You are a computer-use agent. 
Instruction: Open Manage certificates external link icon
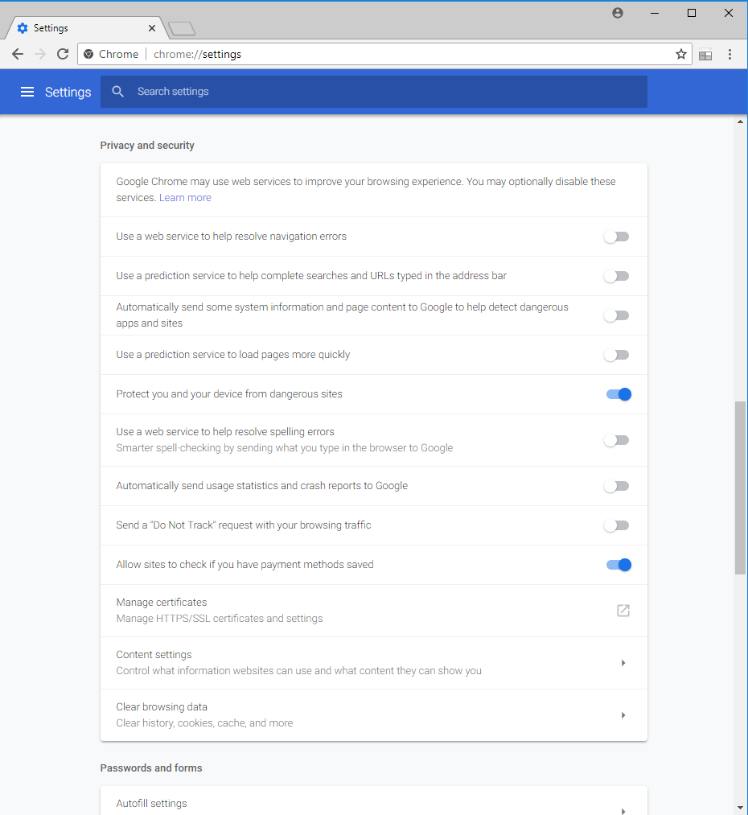(623, 611)
